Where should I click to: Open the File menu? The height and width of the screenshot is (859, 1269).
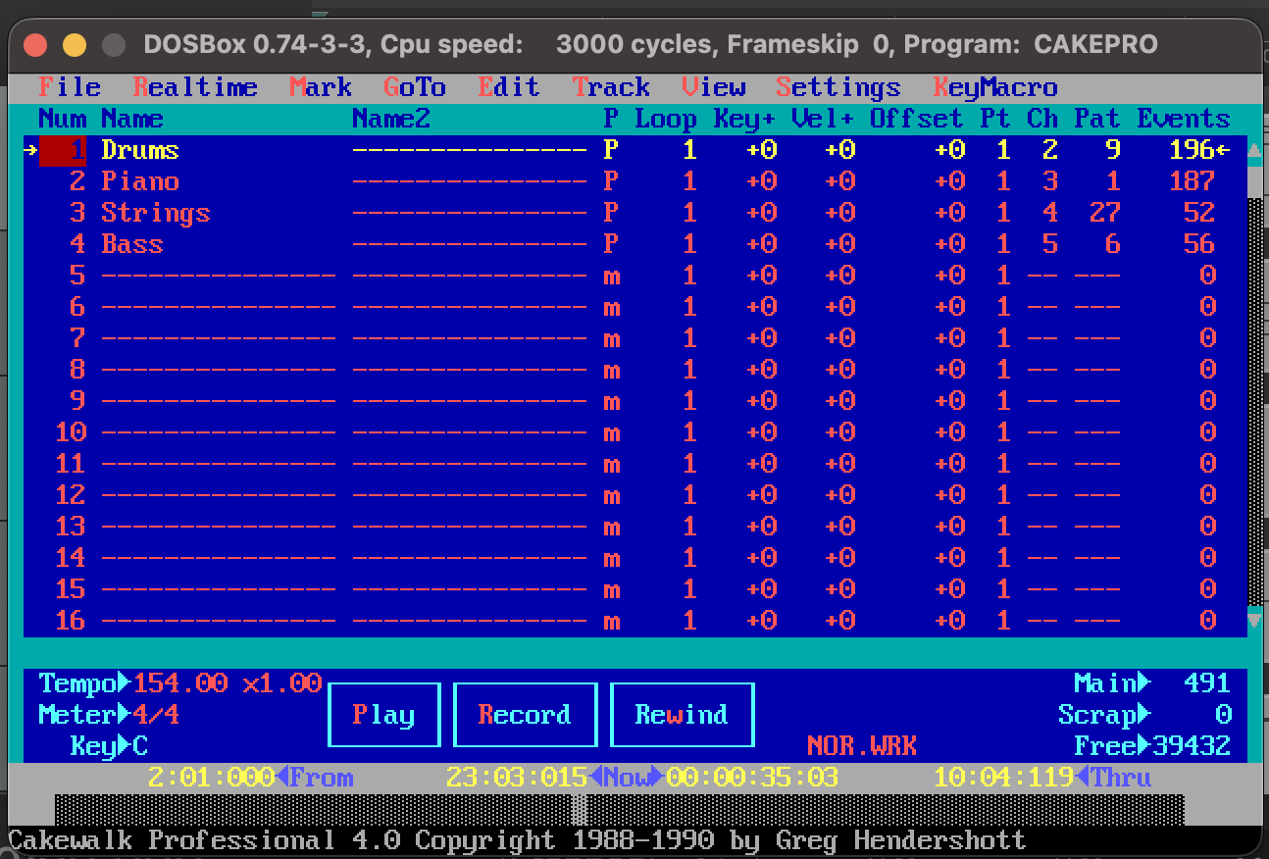click(x=70, y=87)
